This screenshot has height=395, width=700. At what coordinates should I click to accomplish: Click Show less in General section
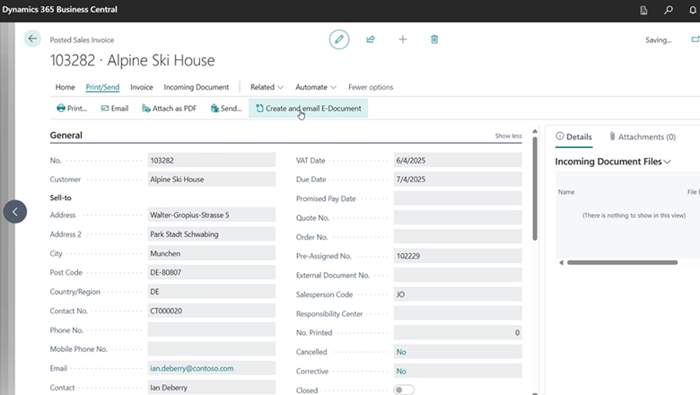(508, 136)
